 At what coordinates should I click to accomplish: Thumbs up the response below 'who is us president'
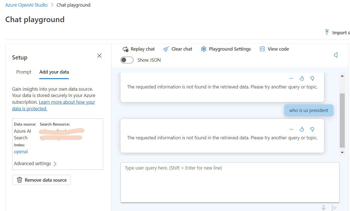pos(302,129)
